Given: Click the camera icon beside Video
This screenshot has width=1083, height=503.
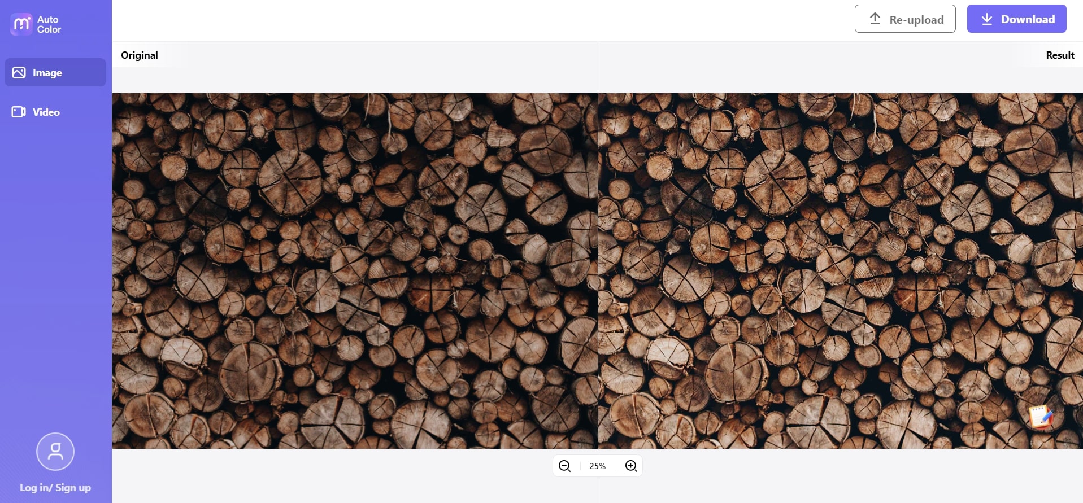Looking at the screenshot, I should pyautogui.click(x=19, y=112).
